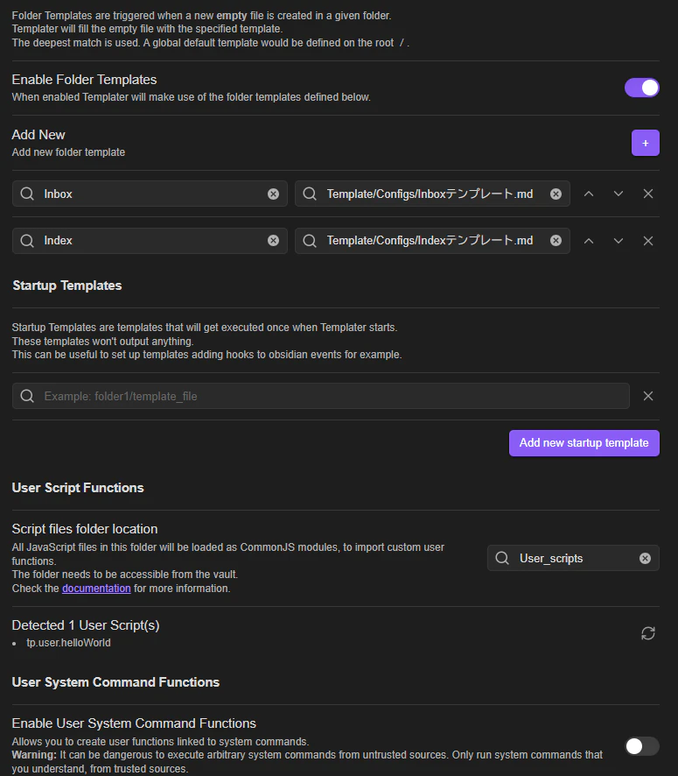Enable User System Command Functions toggle

pos(641,746)
